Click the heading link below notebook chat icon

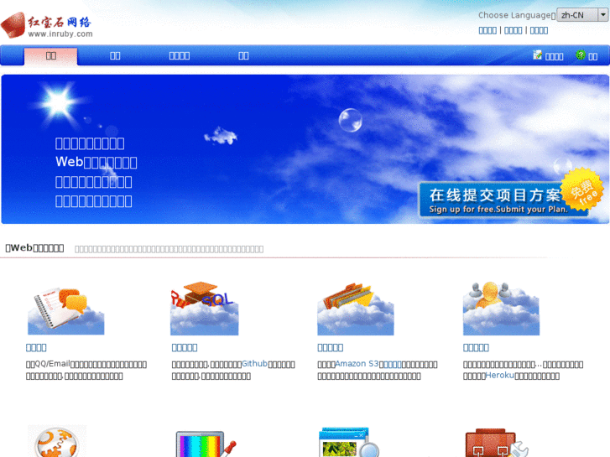point(36,347)
